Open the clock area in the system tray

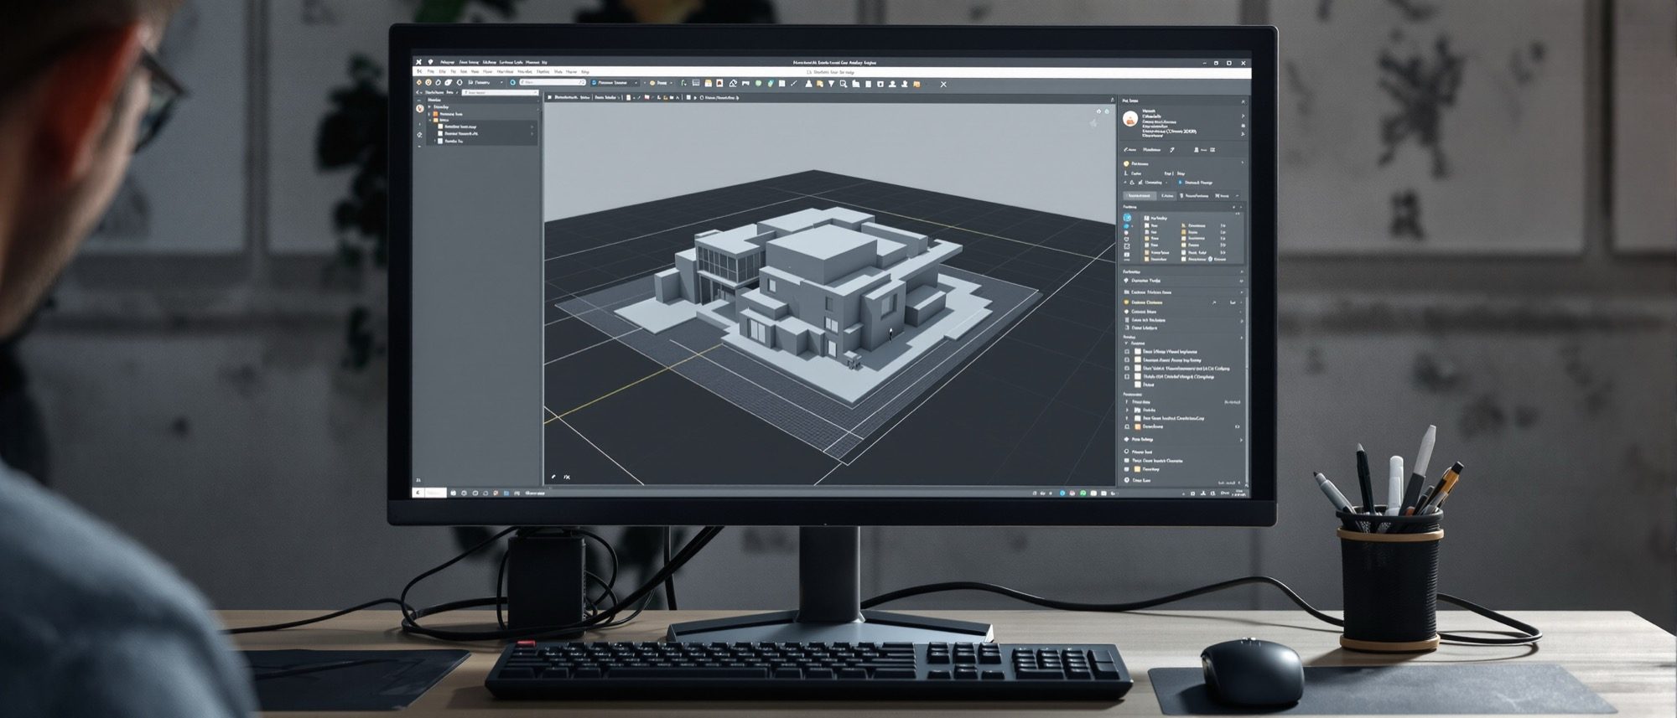pyautogui.click(x=1238, y=493)
